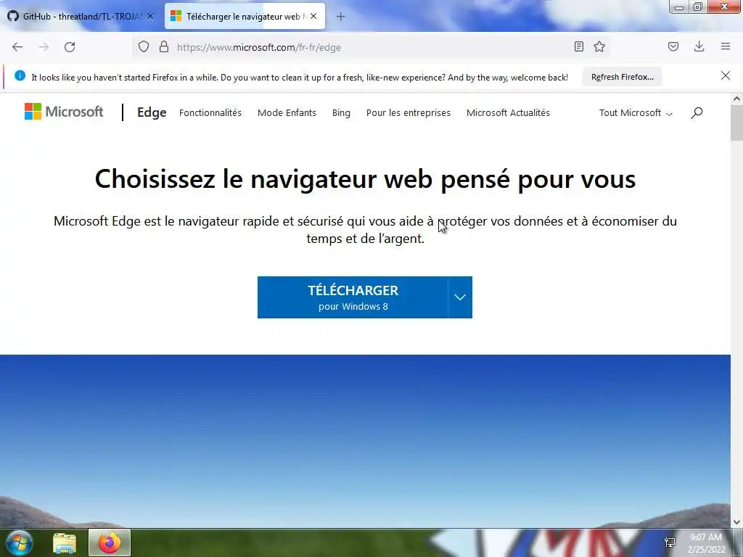Click Télécharger pour Windows 8 button

353,297
